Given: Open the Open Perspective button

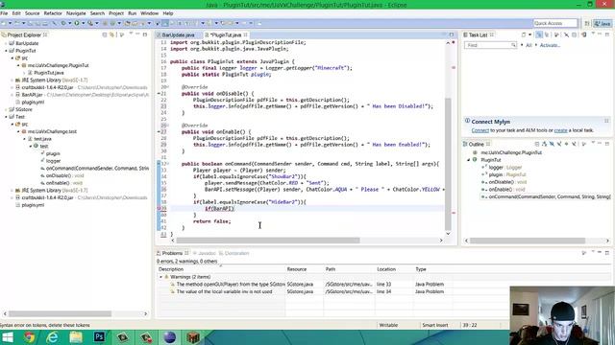Looking at the screenshot, I should coord(587,23).
